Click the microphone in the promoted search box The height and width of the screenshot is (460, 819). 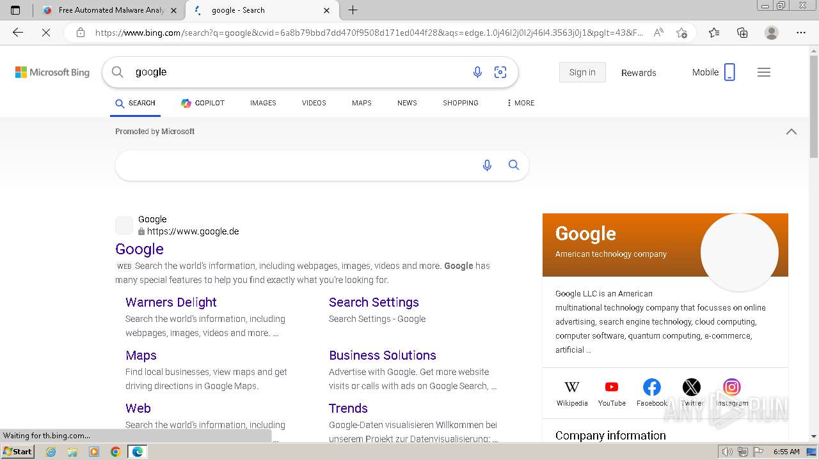tap(487, 165)
